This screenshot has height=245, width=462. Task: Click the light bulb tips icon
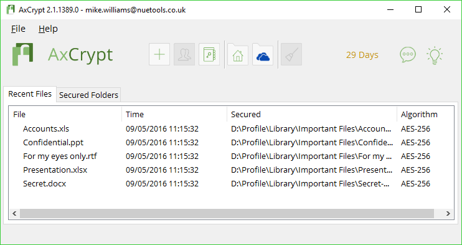click(435, 55)
